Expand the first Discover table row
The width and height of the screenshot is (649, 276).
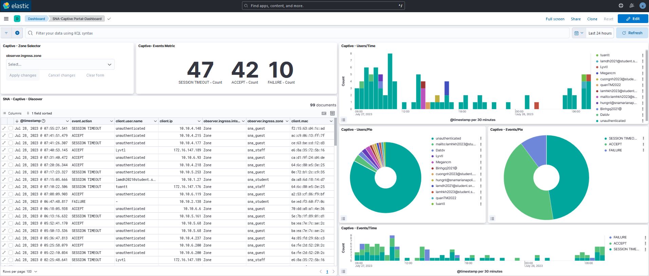(4, 128)
